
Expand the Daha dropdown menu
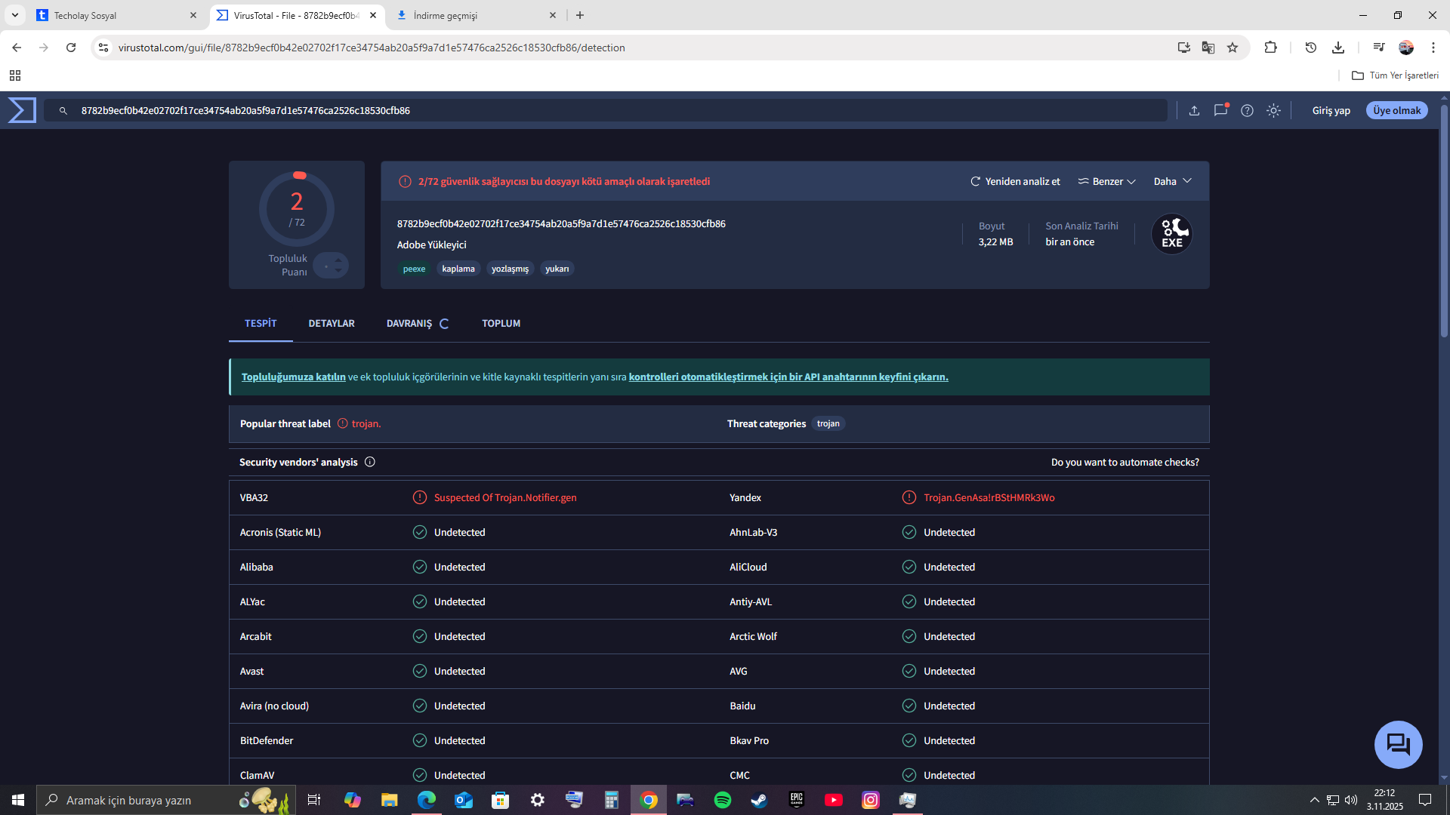point(1173,181)
